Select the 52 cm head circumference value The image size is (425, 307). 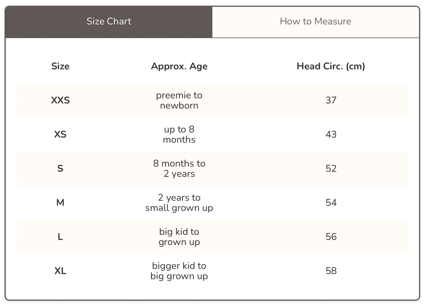[x=331, y=168]
